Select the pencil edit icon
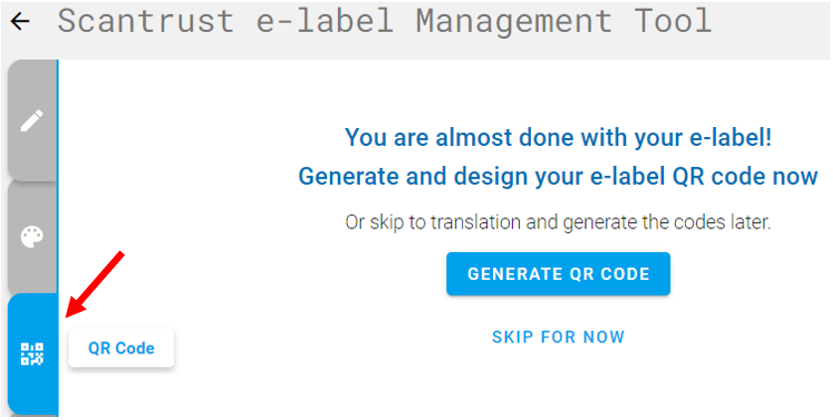833x420 pixels. click(x=32, y=120)
